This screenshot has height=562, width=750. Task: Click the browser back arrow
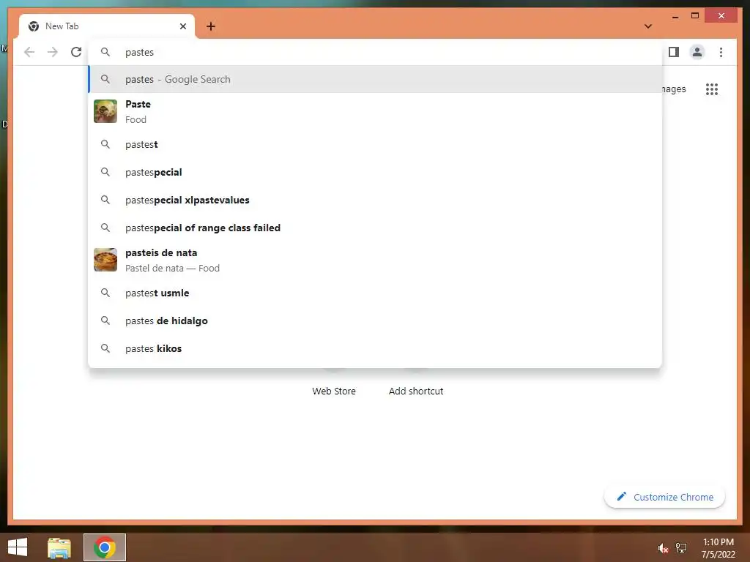(x=29, y=52)
